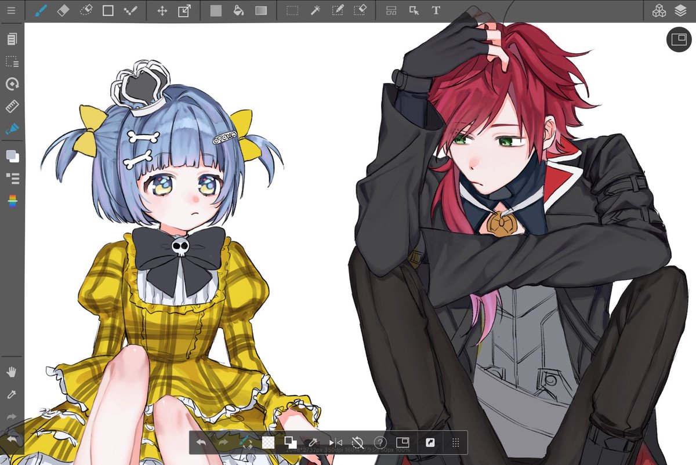Select the Eyedropper tool in sidebar

[x=12, y=394]
